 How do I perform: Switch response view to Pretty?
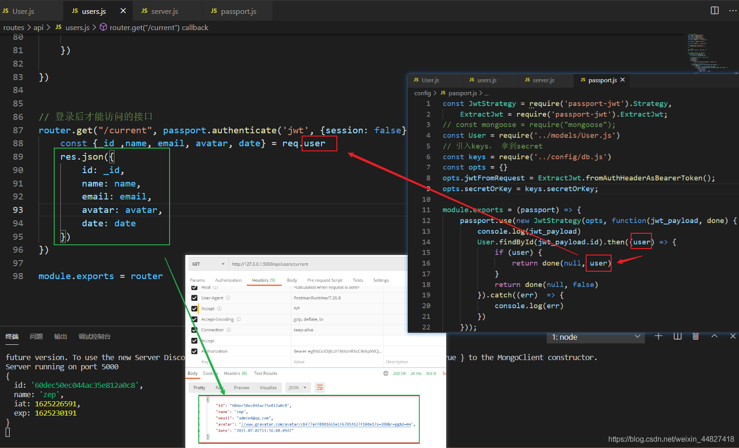pyautogui.click(x=199, y=388)
